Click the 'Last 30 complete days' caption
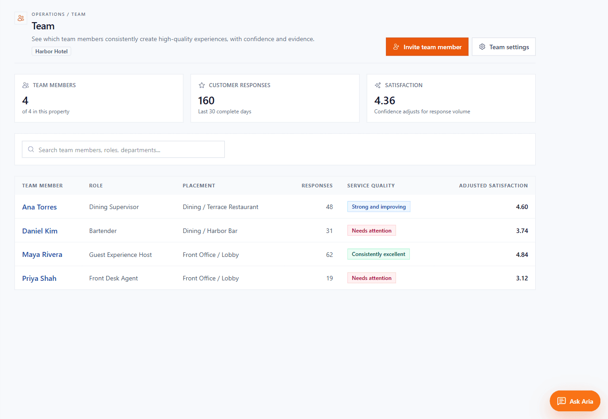Screen dimensions: 608x419 [225, 112]
